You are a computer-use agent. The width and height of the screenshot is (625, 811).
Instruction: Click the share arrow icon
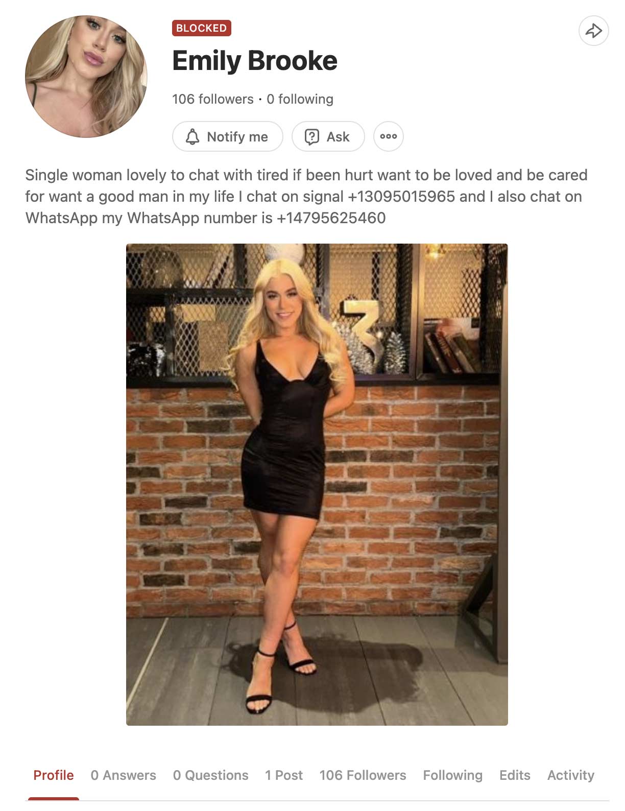point(593,31)
